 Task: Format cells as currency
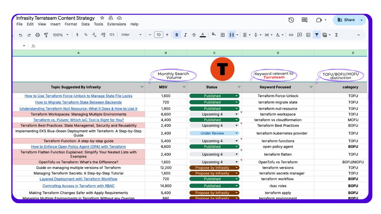77,35
